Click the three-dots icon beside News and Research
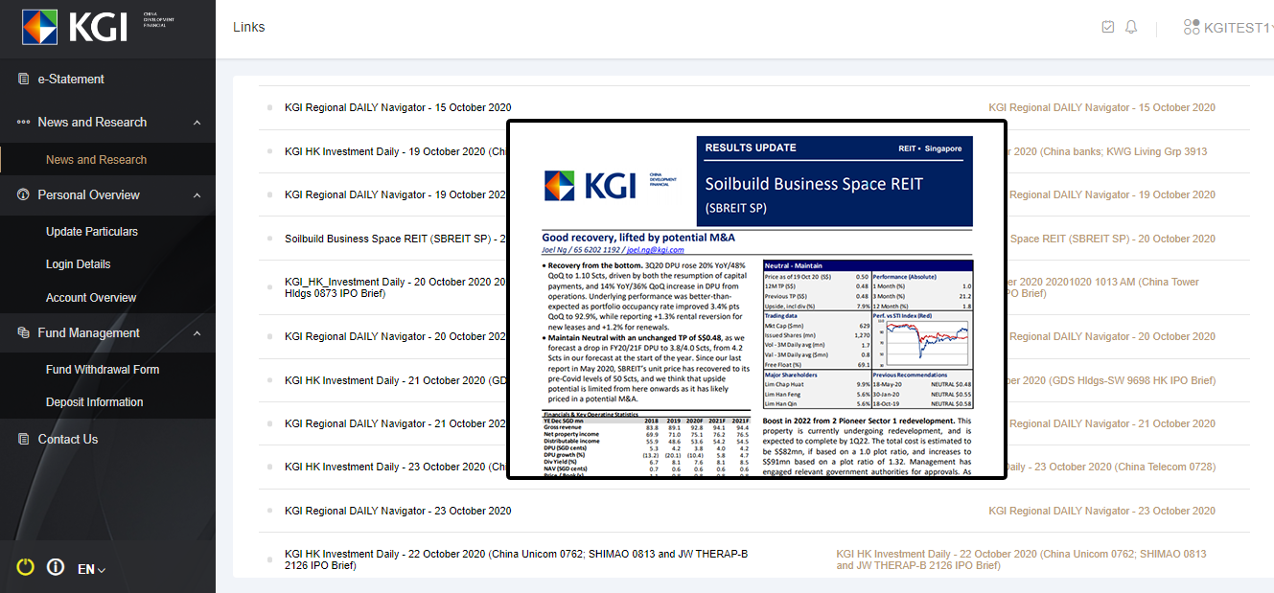Image resolution: width=1274 pixels, height=593 pixels. click(24, 123)
